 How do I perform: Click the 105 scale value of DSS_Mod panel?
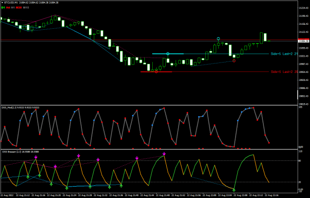(x=301, y=107)
